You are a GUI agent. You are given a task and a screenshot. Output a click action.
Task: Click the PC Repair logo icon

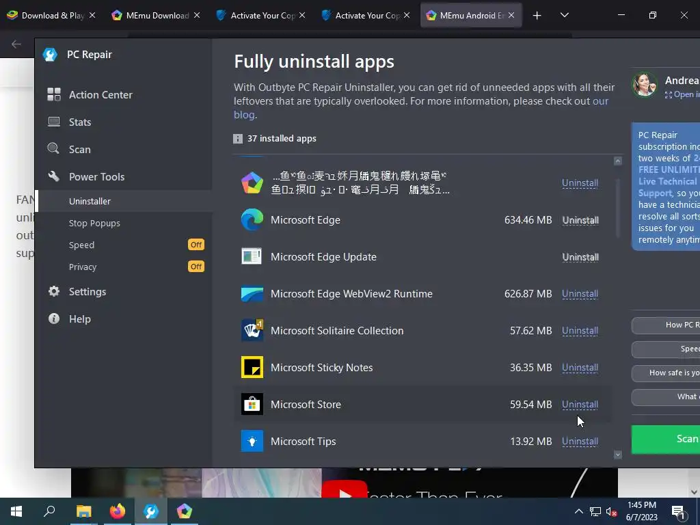(50, 55)
